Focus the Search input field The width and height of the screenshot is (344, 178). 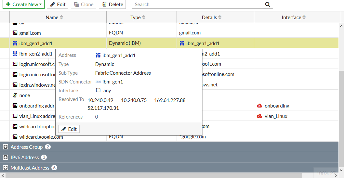(197, 4)
